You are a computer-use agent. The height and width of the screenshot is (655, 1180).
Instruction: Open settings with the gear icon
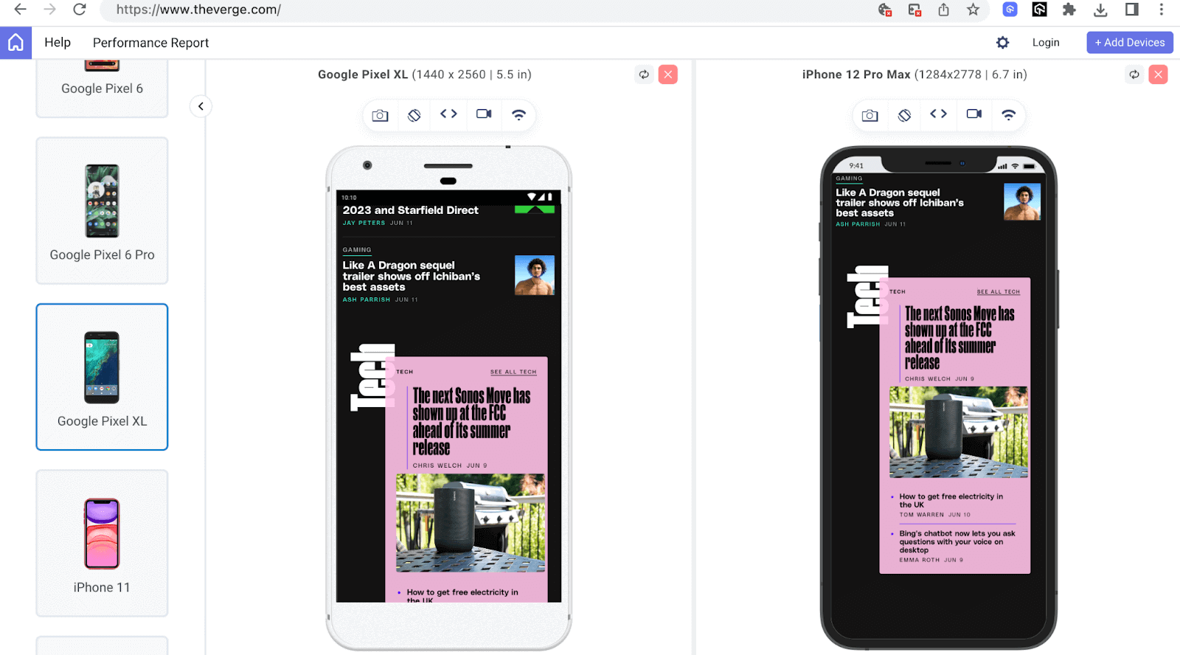[1002, 43]
